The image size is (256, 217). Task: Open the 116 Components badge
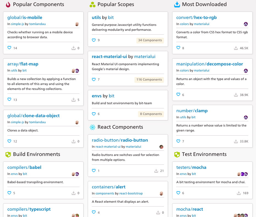(149, 79)
